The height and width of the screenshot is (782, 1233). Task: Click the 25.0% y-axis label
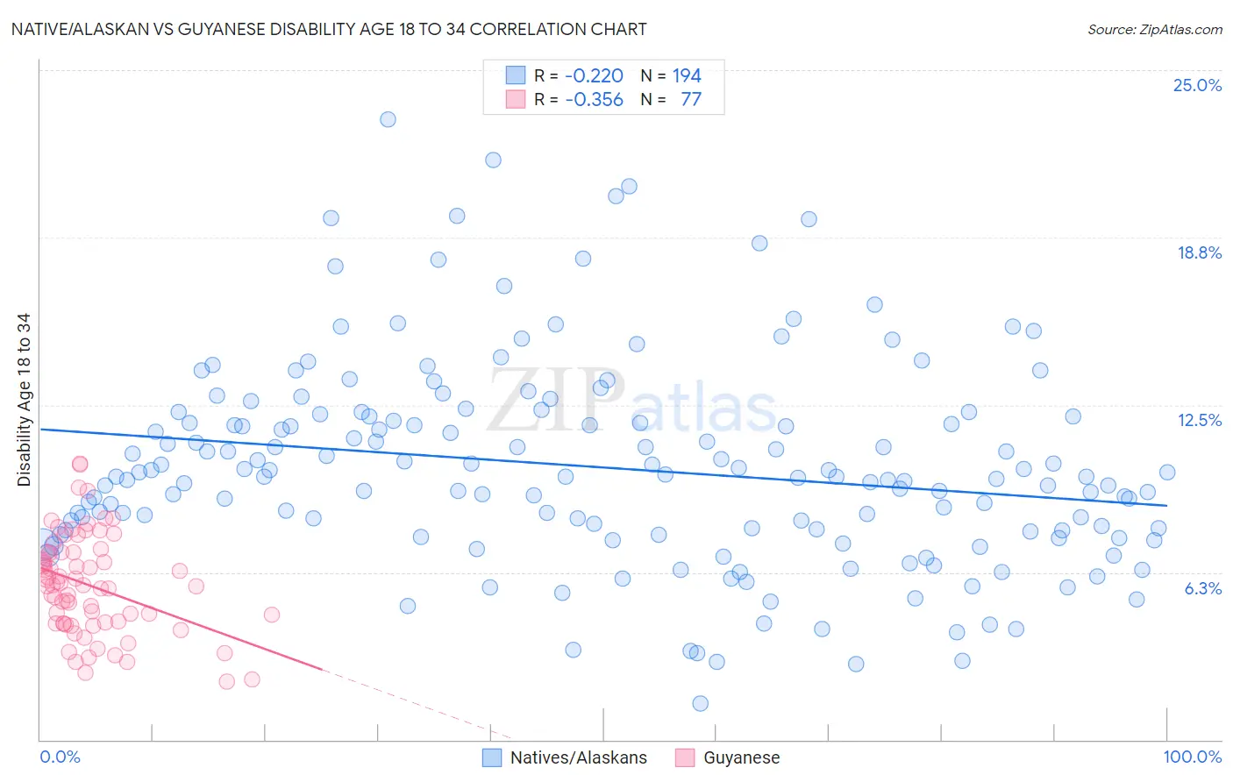click(x=1197, y=85)
